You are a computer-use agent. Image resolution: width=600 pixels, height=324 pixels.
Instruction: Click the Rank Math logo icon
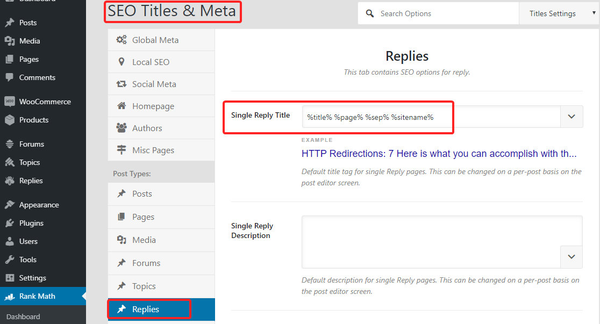click(9, 296)
